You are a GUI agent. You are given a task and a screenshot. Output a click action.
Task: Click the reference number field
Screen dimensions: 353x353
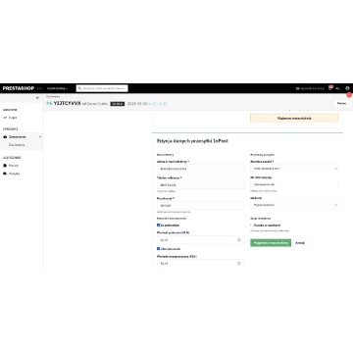coord(294,184)
